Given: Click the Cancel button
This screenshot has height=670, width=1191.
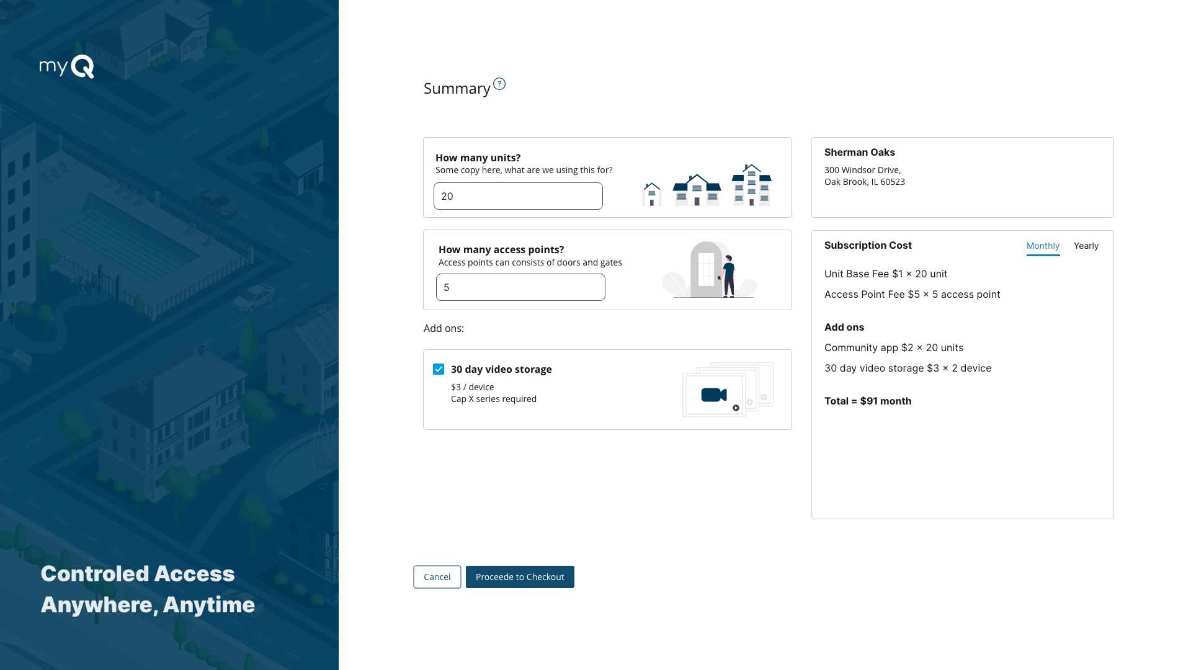Looking at the screenshot, I should coord(437,577).
